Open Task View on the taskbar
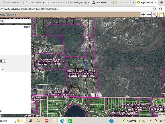Image resolution: width=165 pixels, height=124 pixels. (30, 121)
